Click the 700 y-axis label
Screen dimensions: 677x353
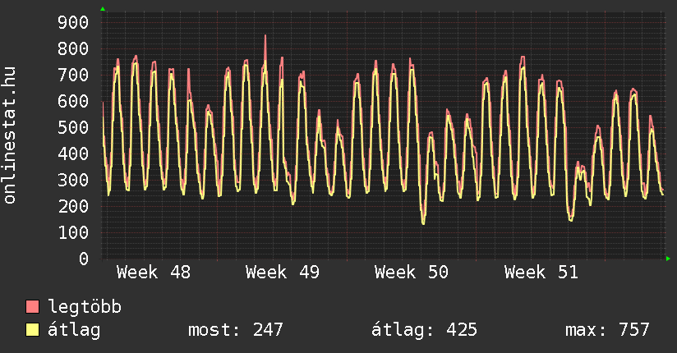point(71,75)
